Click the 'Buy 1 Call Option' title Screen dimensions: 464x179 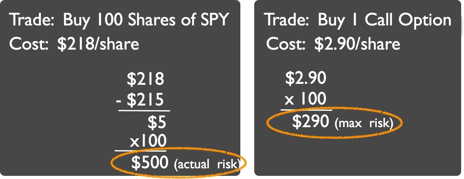point(384,20)
